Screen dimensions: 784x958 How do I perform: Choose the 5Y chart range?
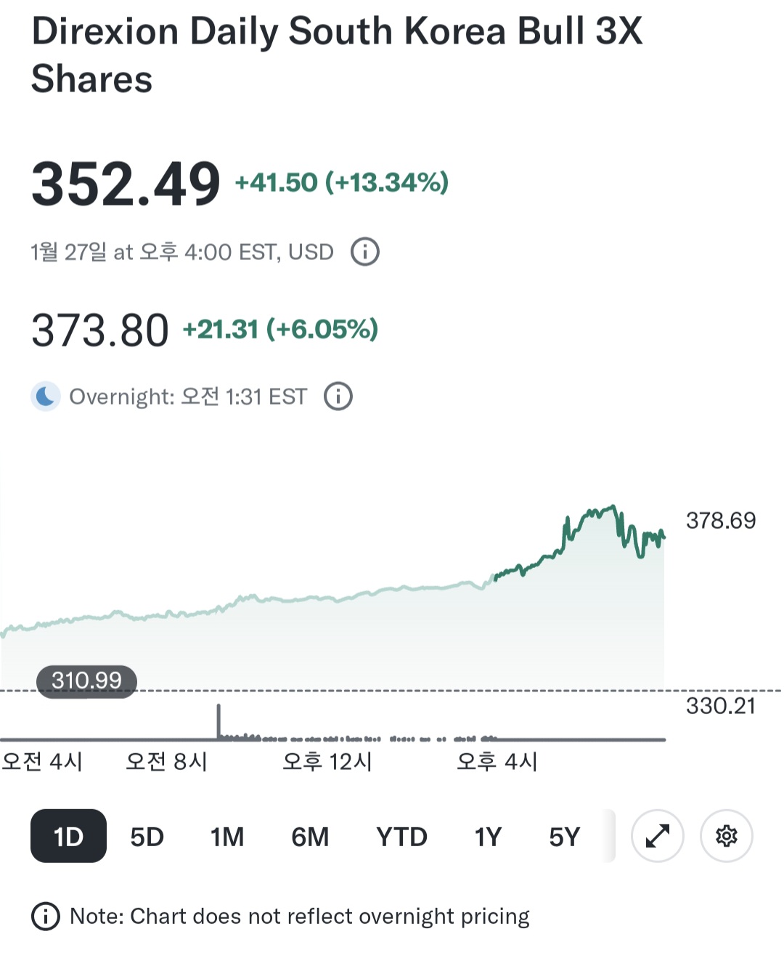pos(564,837)
